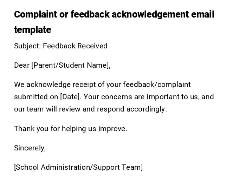Screen dimensions: 246x189
Task: Click the word "accordingly" ending the paragraph
Action: [x=146, y=109]
